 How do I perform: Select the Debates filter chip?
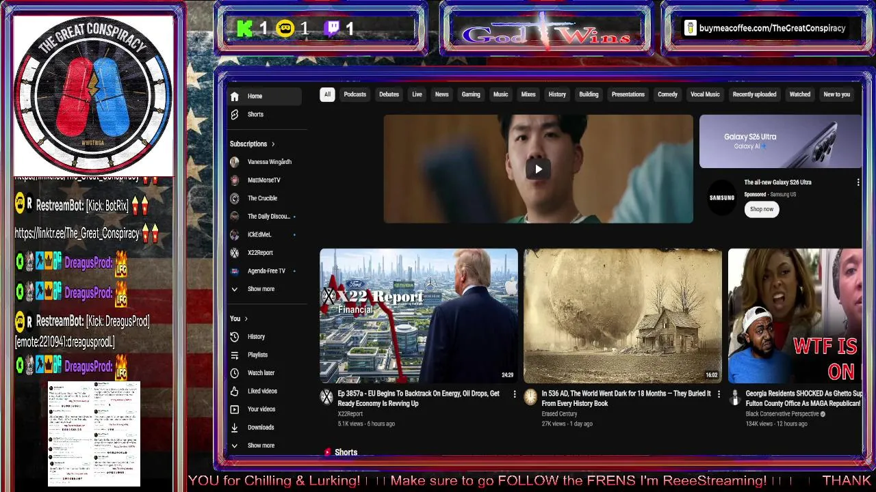pyautogui.click(x=389, y=94)
